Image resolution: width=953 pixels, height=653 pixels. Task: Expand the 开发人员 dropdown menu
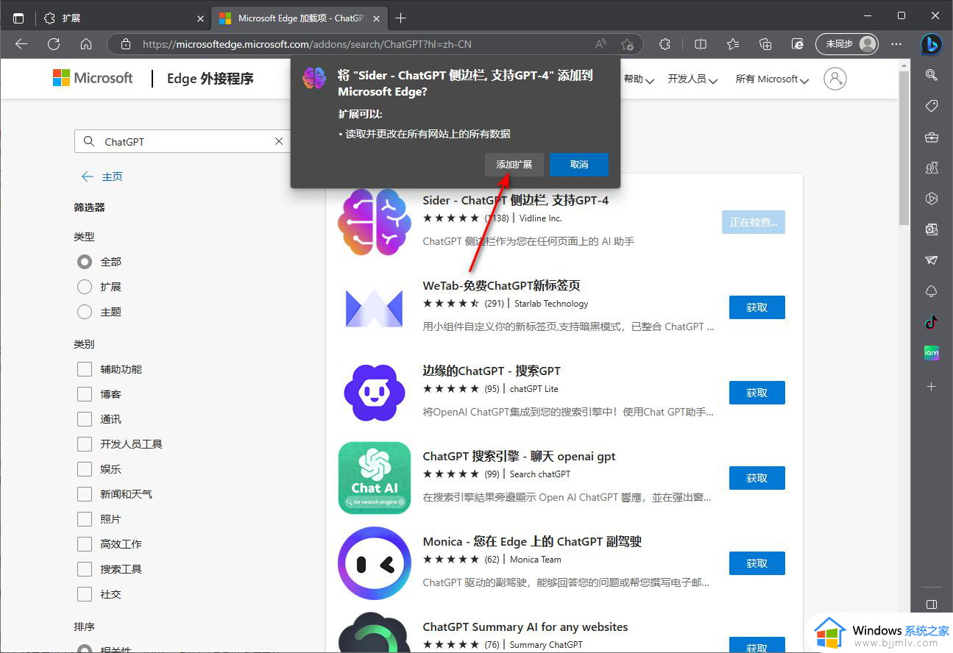coord(692,79)
